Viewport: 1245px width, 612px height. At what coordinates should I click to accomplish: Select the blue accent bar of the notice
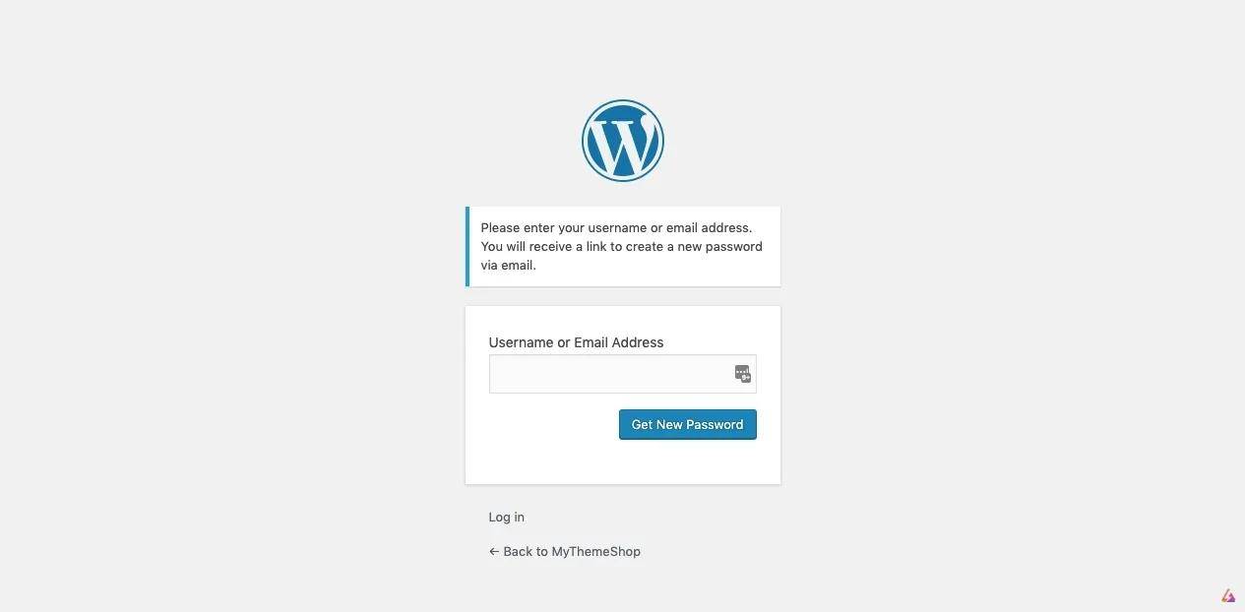(x=467, y=246)
